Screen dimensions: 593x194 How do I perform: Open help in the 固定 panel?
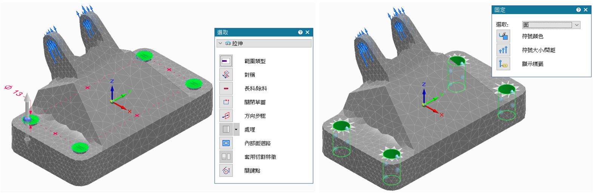578,10
